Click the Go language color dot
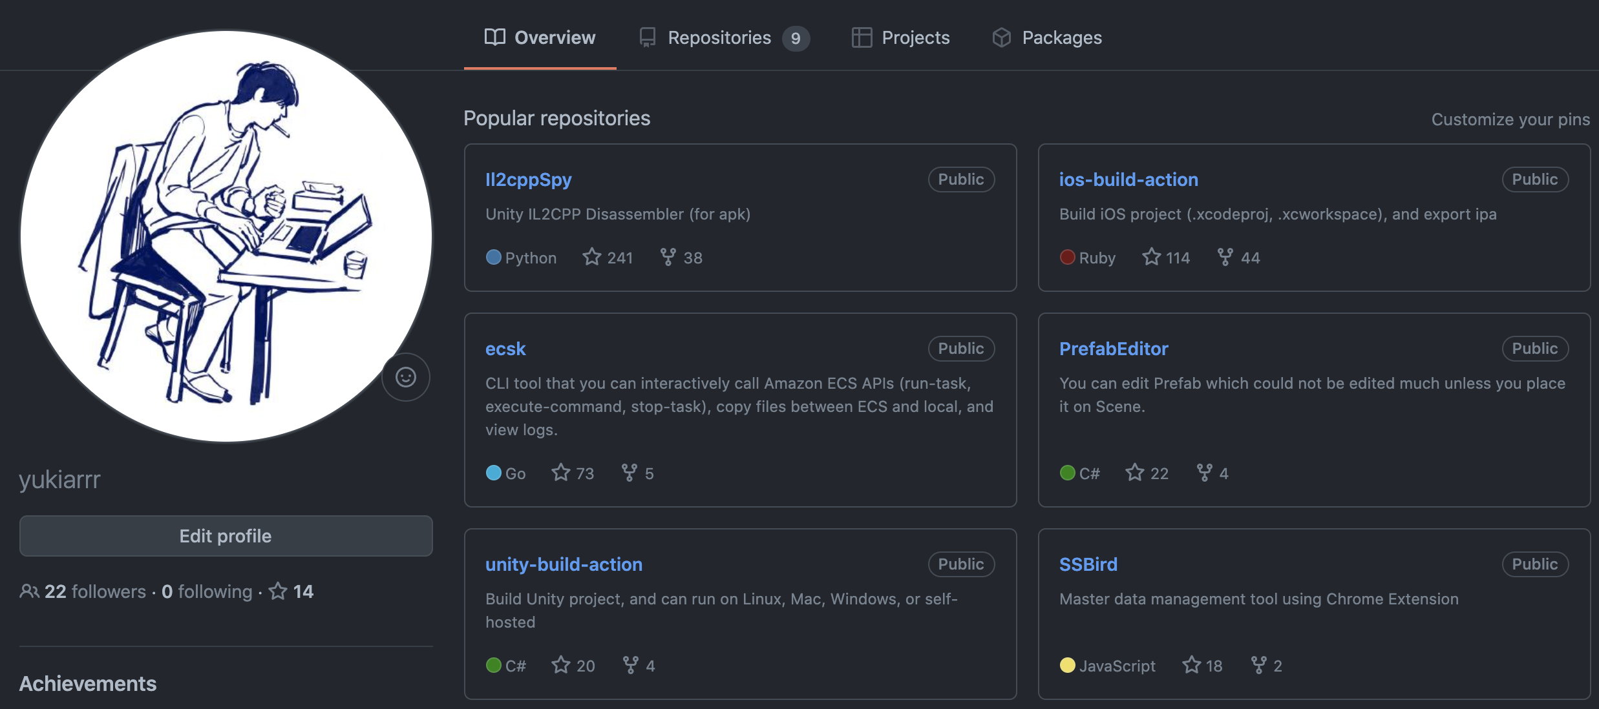The width and height of the screenshot is (1599, 709). [494, 473]
